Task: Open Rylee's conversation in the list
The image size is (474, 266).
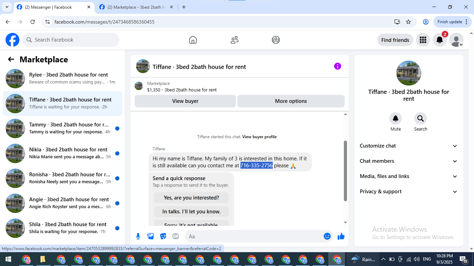Action: pyautogui.click(x=62, y=79)
